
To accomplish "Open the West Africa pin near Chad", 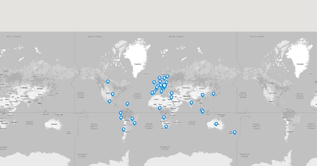I will click(x=160, y=108).
